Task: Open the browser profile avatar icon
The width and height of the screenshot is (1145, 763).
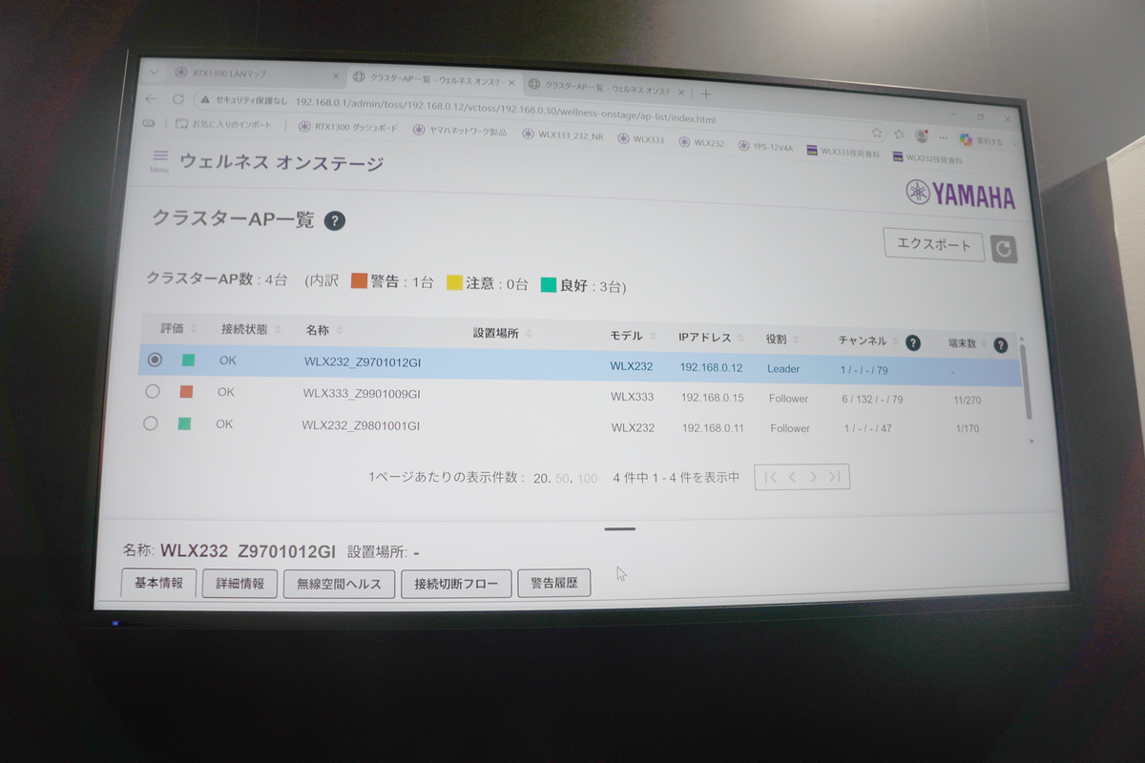Action: click(x=921, y=135)
